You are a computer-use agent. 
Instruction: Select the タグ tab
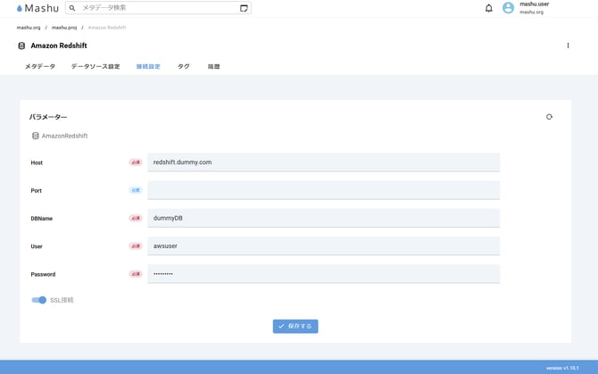[x=183, y=67]
